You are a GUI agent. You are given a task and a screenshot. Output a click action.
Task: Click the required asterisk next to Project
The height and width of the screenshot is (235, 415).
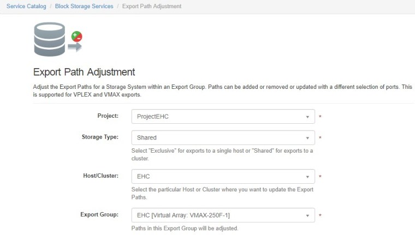point(320,117)
